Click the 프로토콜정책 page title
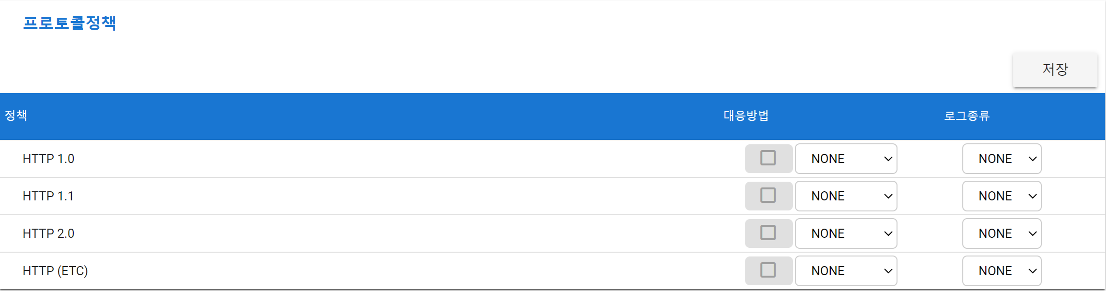This screenshot has width=1106, height=291. tap(70, 23)
